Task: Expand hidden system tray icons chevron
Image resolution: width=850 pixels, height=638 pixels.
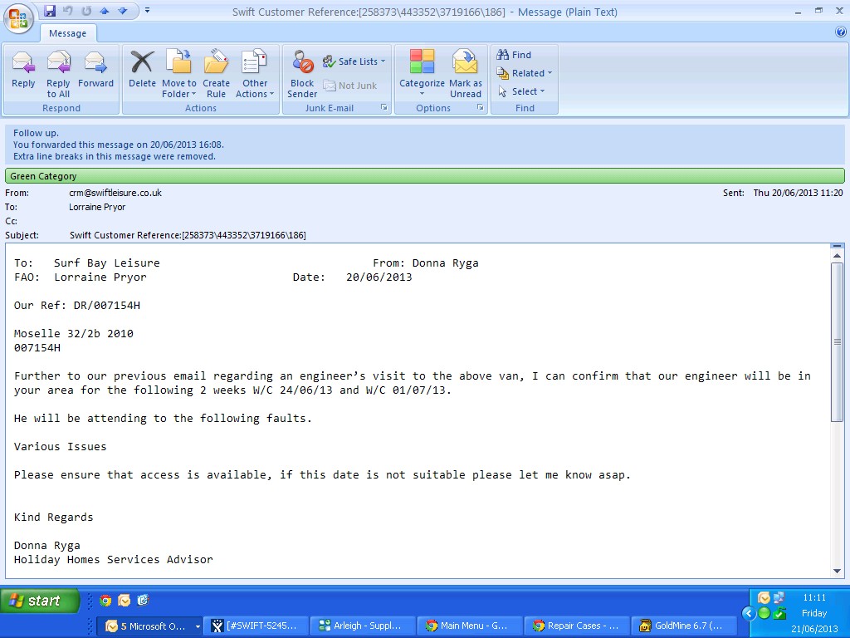Action: point(749,614)
